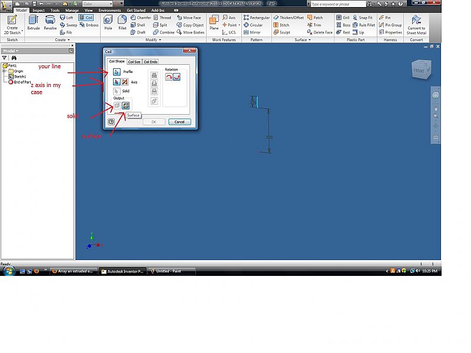
Task: Set coil rotation to clockwise
Action: click(169, 77)
